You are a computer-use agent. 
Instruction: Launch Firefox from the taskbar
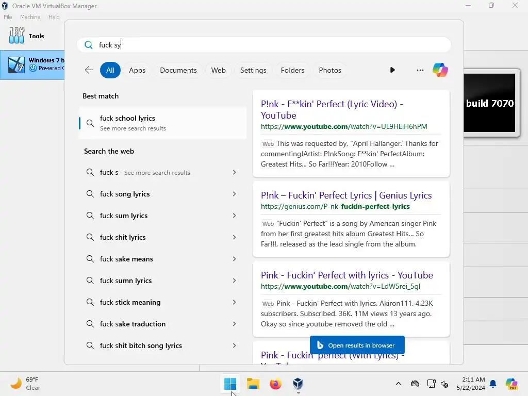[275, 384]
